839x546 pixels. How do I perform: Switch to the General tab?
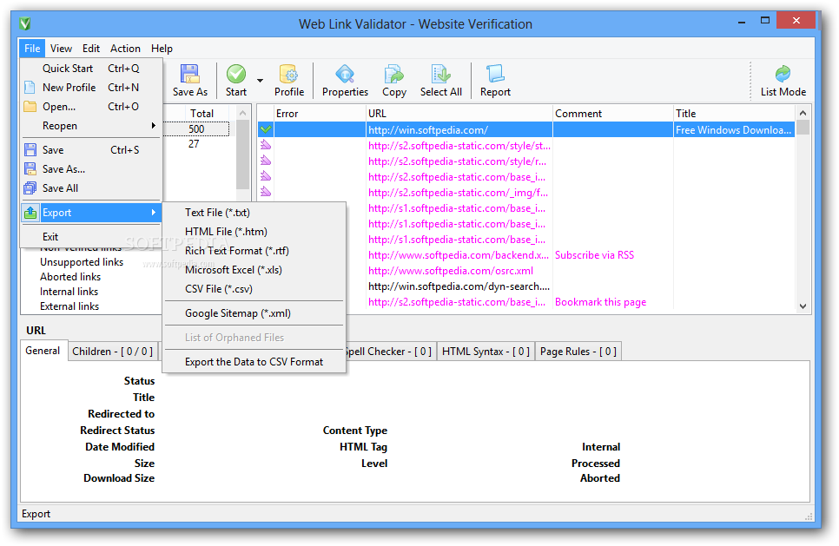(43, 351)
